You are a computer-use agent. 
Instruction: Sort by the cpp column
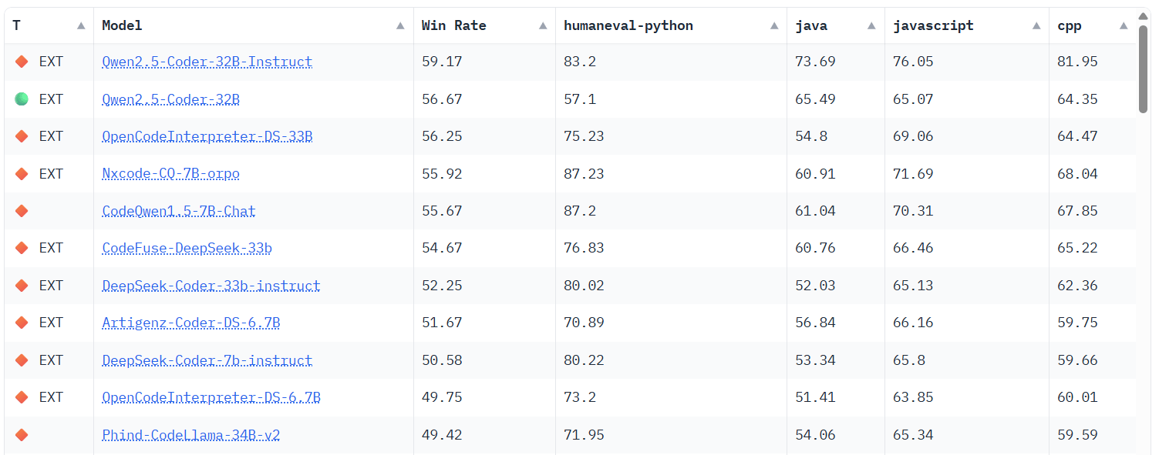click(1124, 25)
